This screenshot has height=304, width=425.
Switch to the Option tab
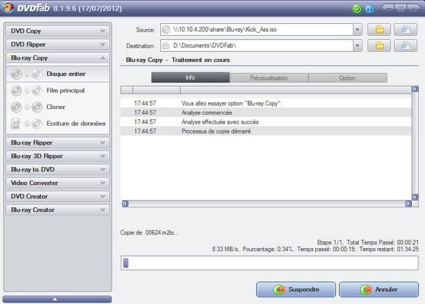pos(347,78)
